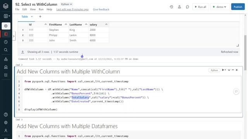Click the Refreshed now status text

[229, 52]
